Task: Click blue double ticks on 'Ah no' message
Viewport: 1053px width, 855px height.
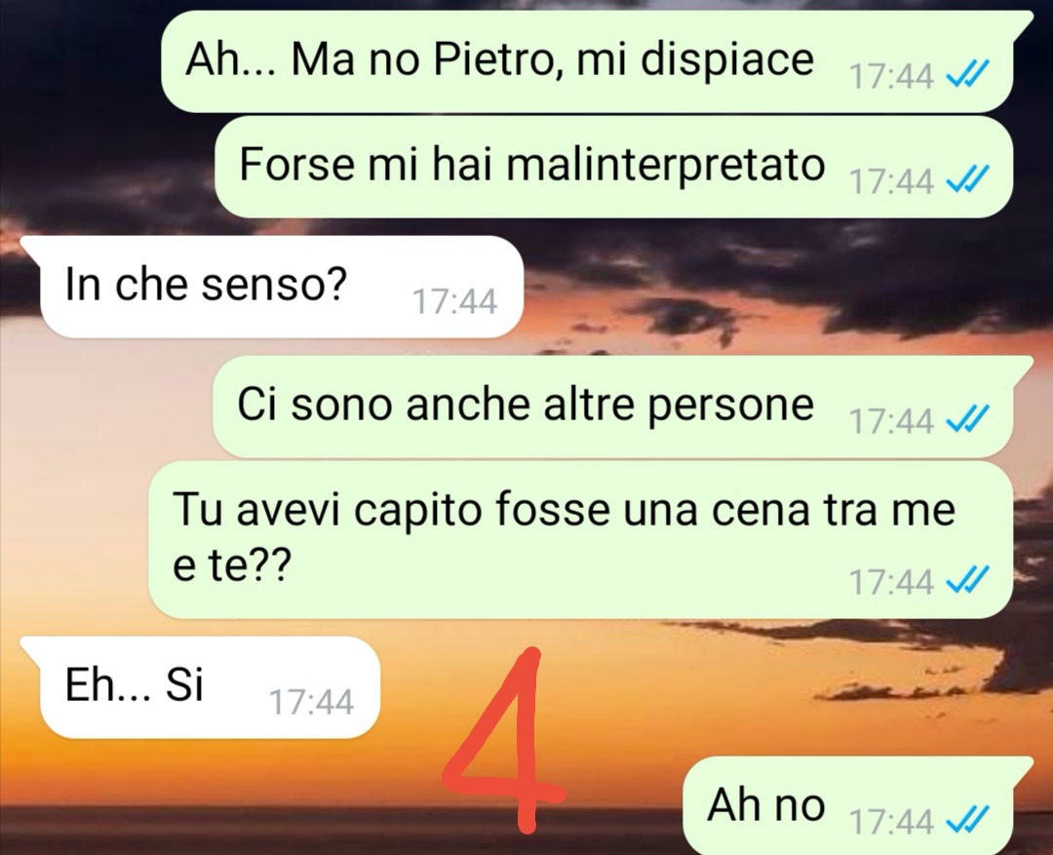Action: (x=967, y=819)
